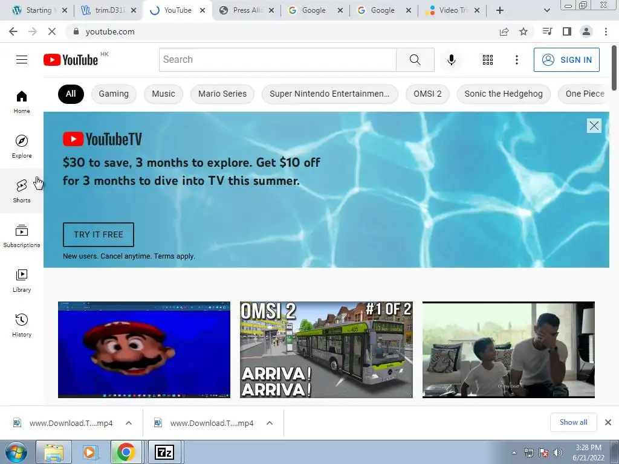This screenshot has height=464, width=619.
Task: Open a new browser tab
Action: [x=500, y=10]
